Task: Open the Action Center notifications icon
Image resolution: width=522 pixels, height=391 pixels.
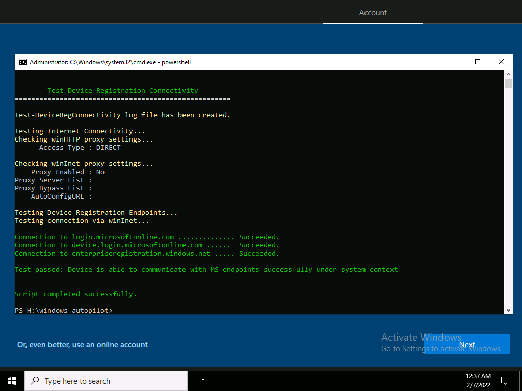Action: pos(505,381)
